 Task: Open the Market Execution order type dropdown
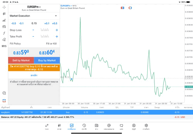tap(34, 16)
